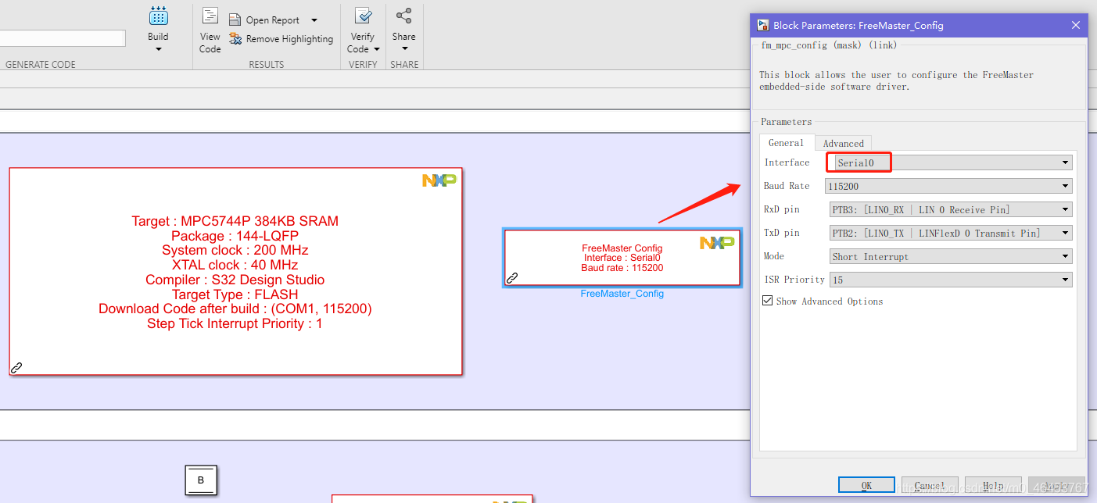
Task: Select the small B block on the canvas
Action: click(x=201, y=480)
